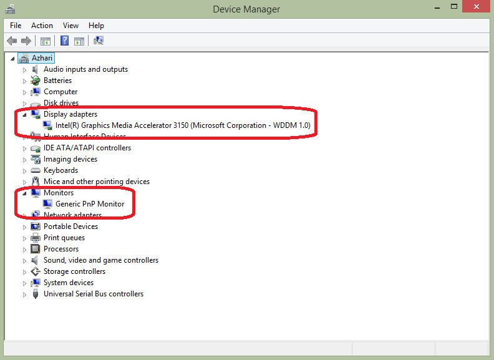The height and width of the screenshot is (360, 494).
Task: Expand the Computer node arrow
Action: point(24,92)
